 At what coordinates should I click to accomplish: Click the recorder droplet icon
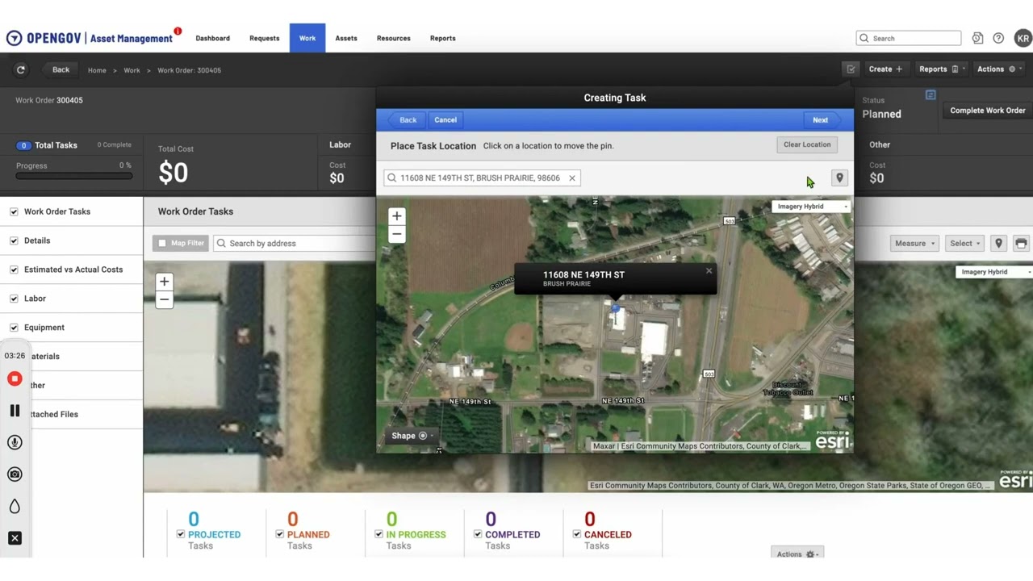[15, 507]
